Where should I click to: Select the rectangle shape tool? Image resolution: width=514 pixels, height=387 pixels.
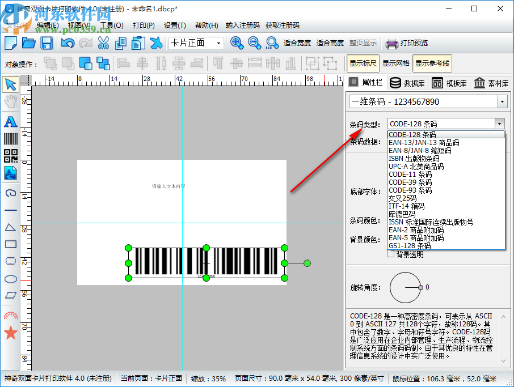pos(10,244)
